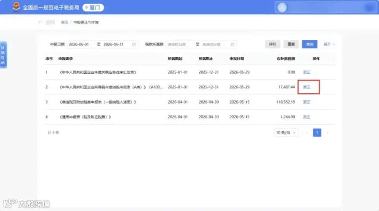Screen dimensions: 379x211
Task: Click the user avatar icon
Action: click(282, 8)
